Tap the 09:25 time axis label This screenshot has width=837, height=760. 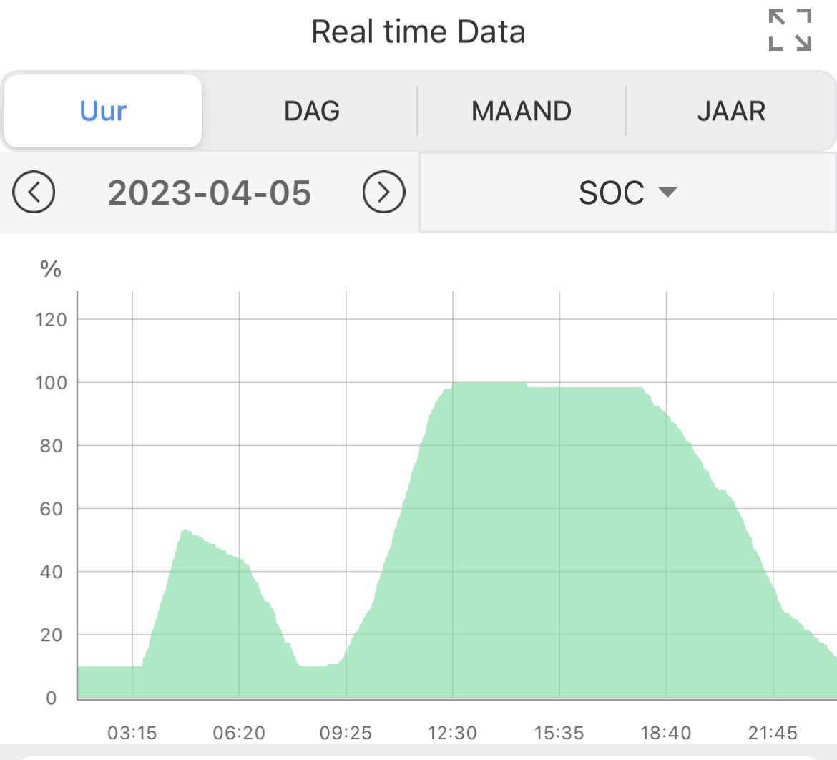346,733
